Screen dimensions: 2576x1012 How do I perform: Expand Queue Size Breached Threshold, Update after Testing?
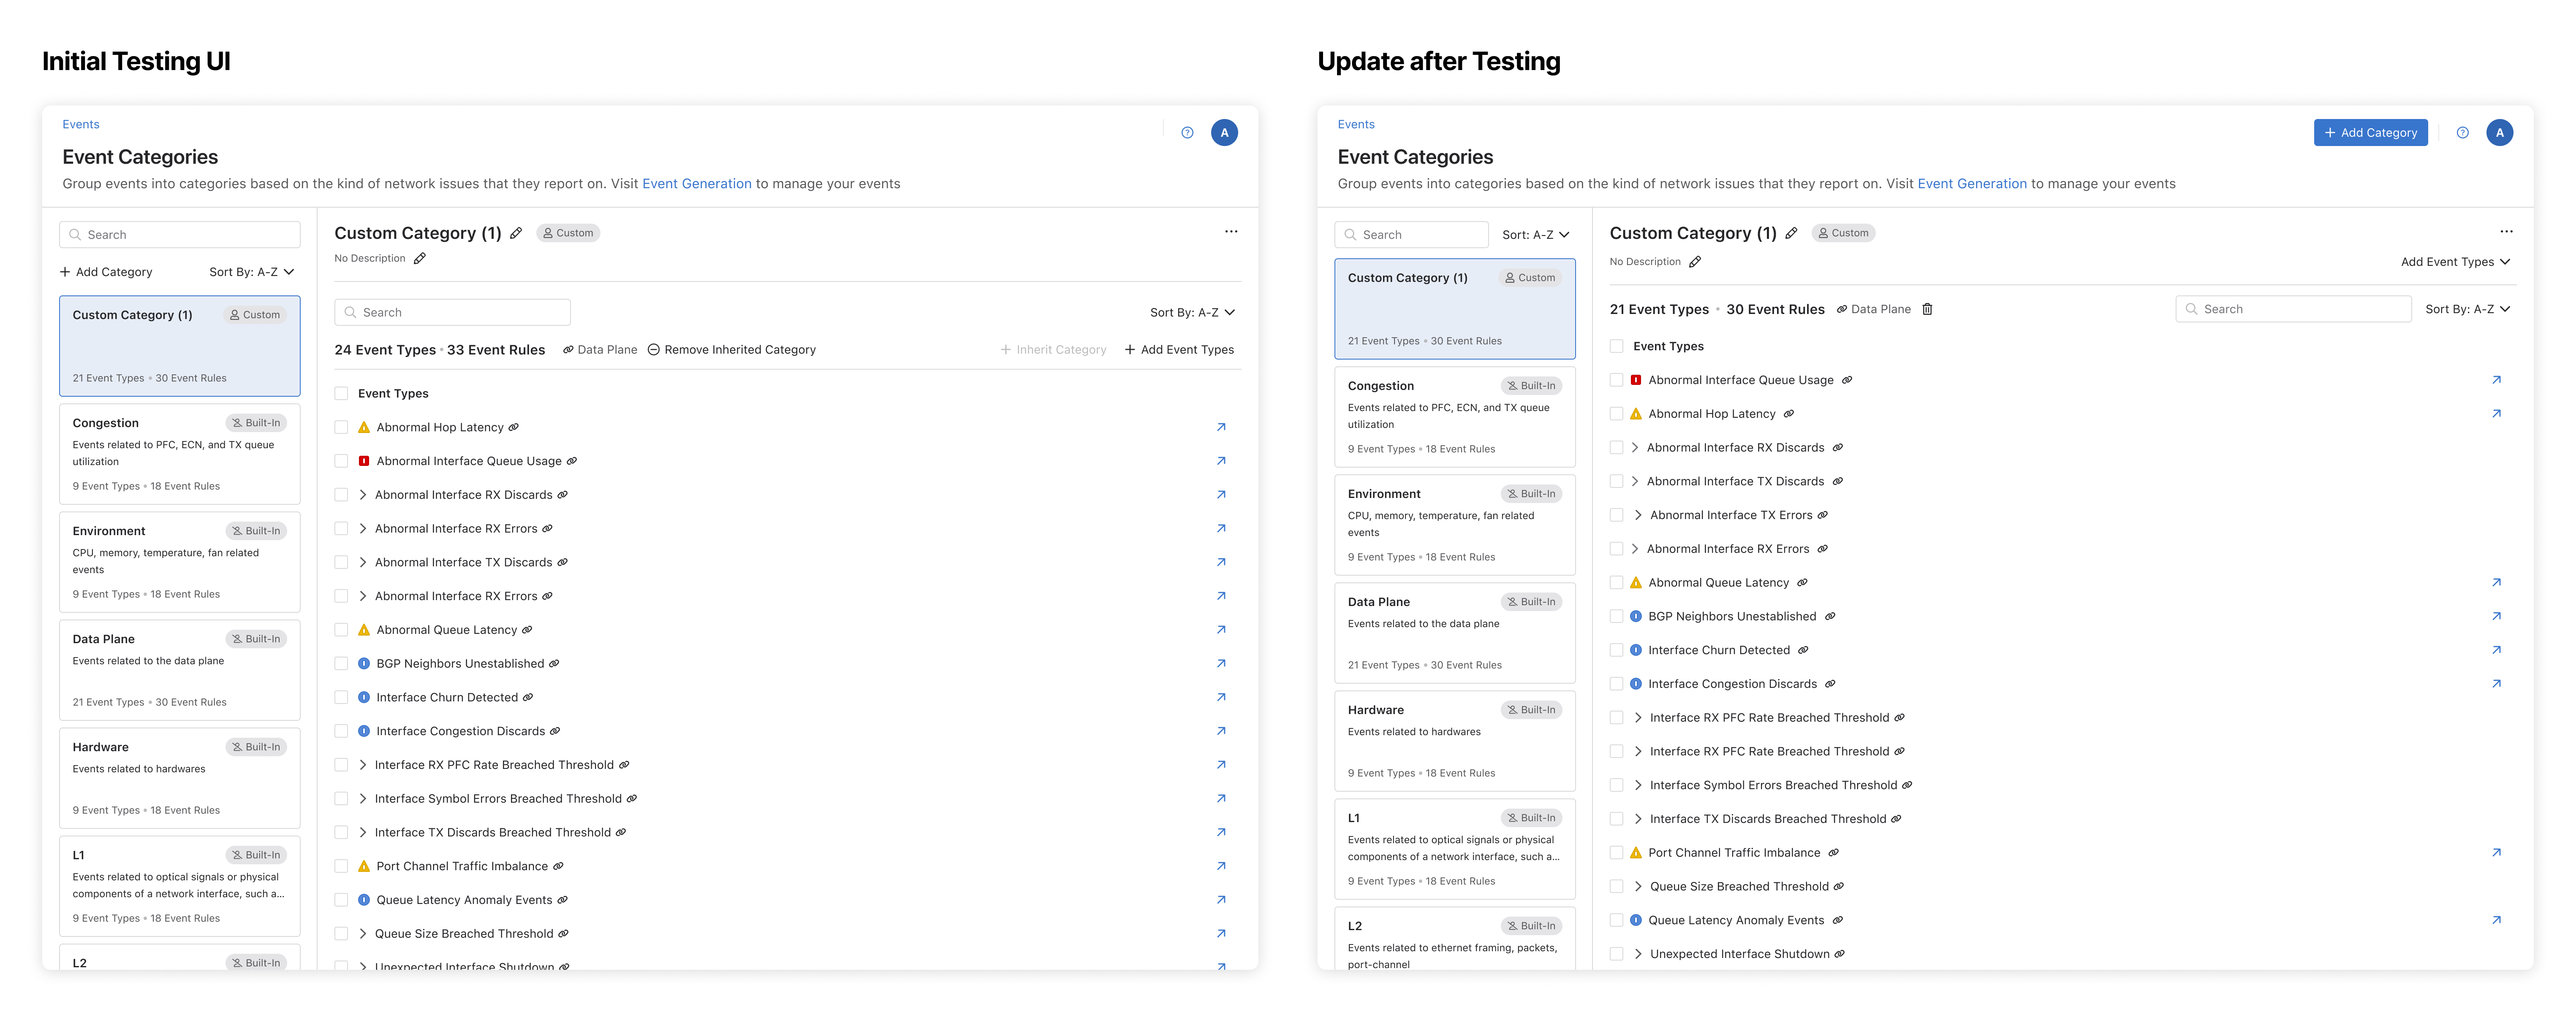1638,887
